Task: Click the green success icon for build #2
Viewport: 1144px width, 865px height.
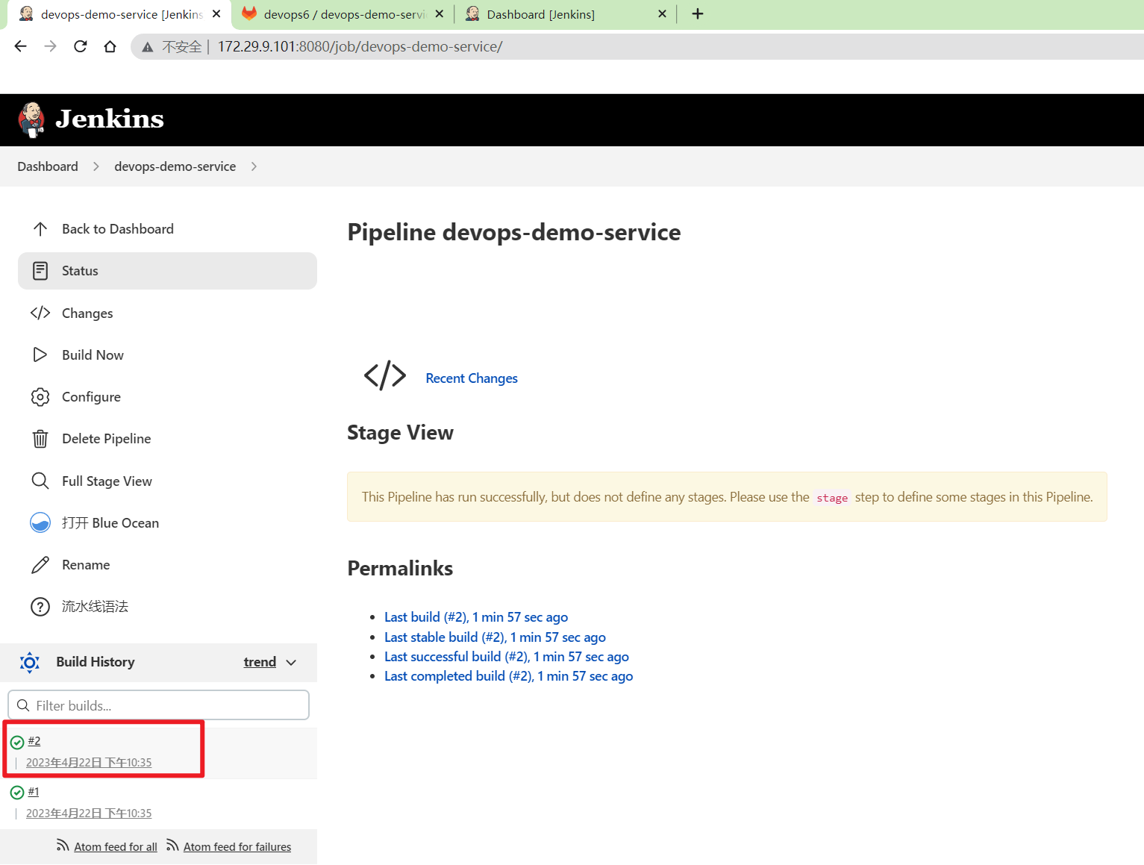Action: pos(17,742)
